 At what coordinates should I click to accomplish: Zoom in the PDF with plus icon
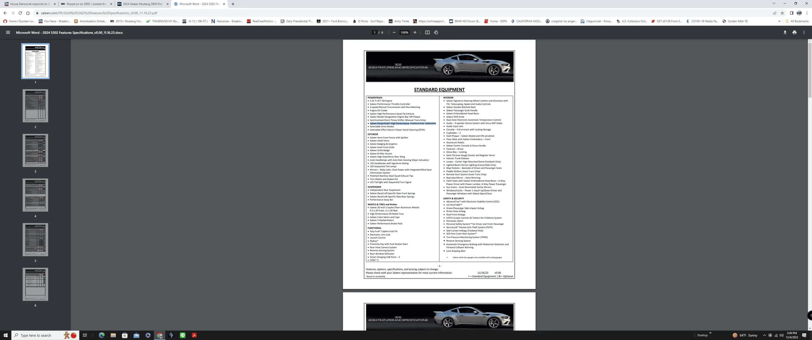[x=415, y=32]
